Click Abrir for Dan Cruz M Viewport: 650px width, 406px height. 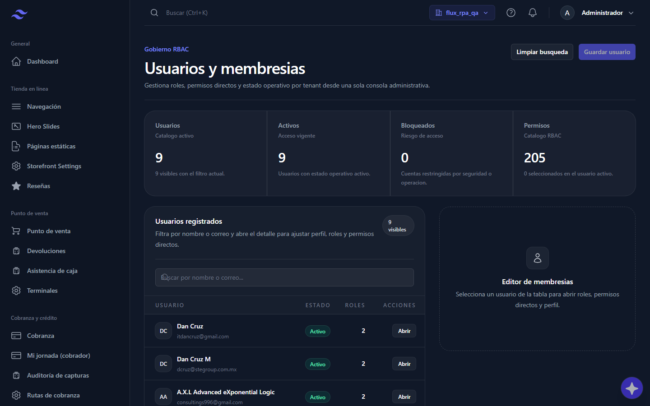[404, 364]
